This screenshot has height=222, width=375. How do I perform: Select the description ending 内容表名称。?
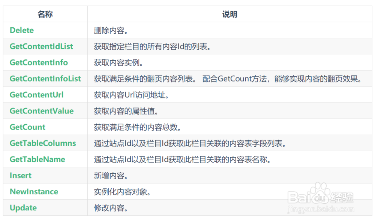[x=183, y=159]
